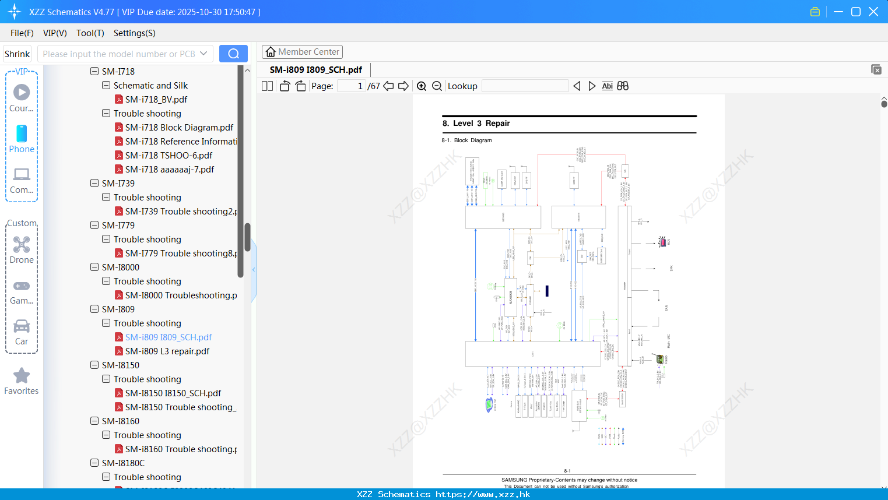The image size is (888, 500).
Task: Click the XZZ app logo
Action: (x=15, y=12)
